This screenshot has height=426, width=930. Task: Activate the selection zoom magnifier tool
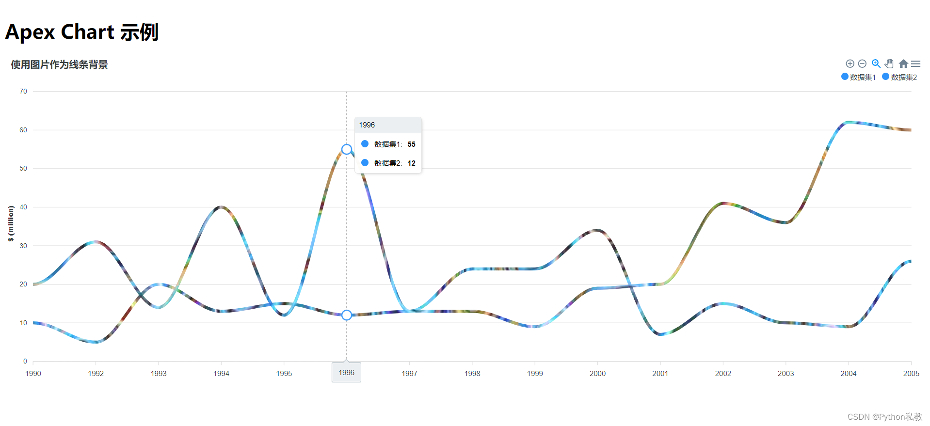876,63
